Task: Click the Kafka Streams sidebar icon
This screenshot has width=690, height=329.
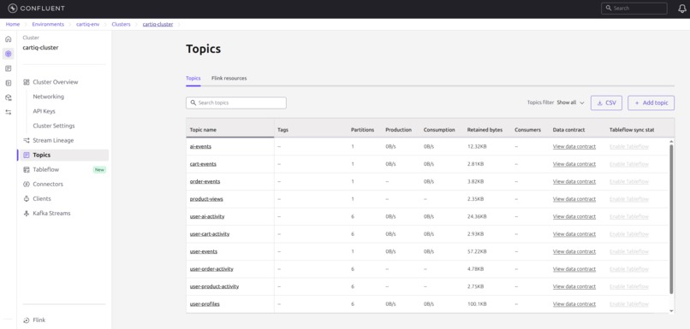Action: 27,213
